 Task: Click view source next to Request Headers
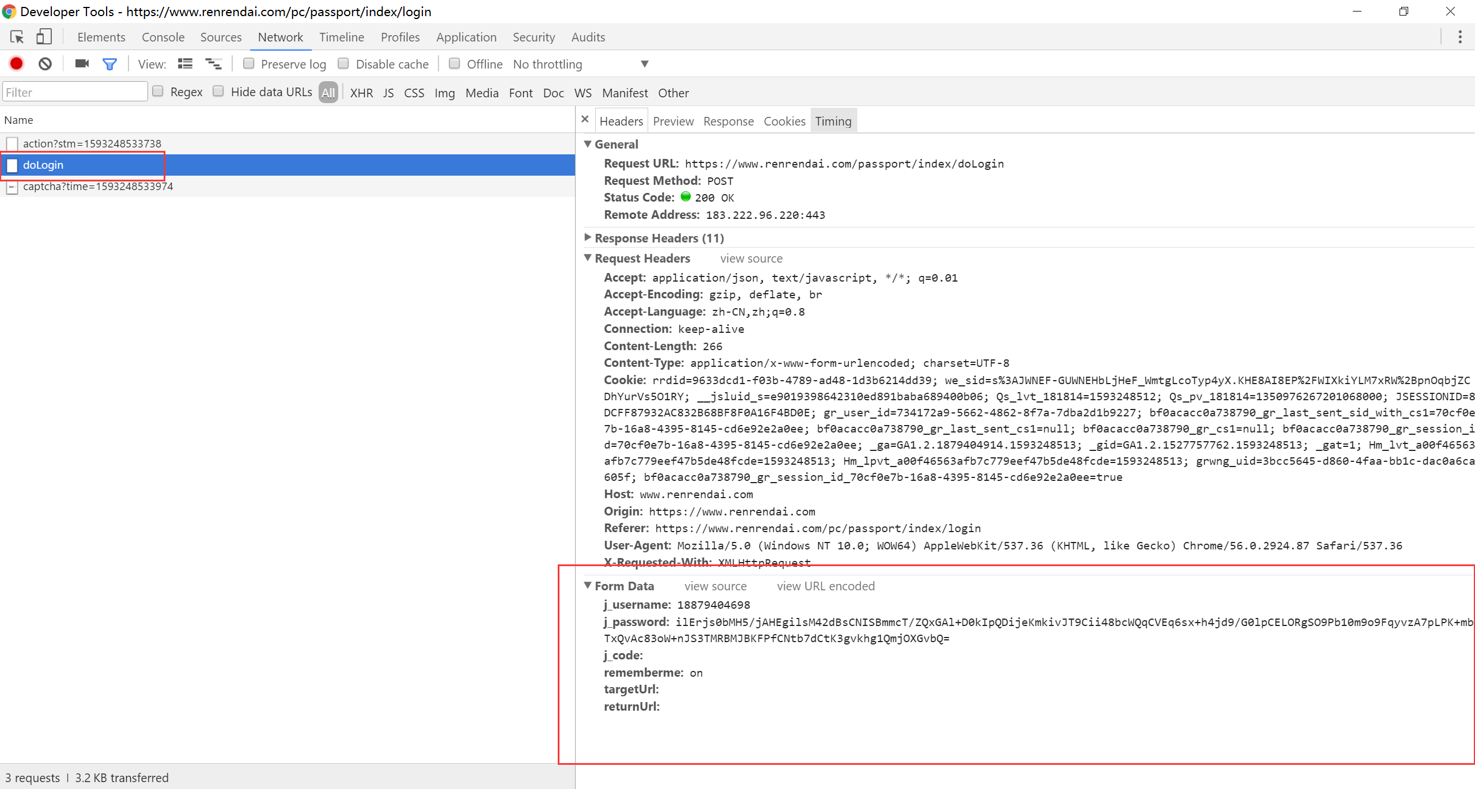click(751, 259)
